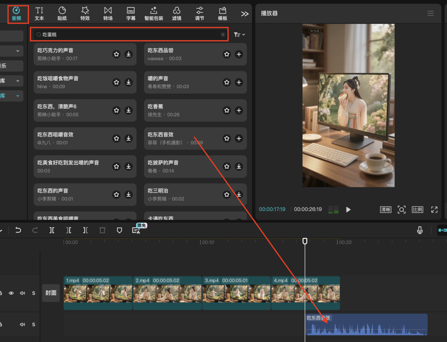
Task: Click the undo arrow in timeline toolbar
Action: tap(18, 230)
